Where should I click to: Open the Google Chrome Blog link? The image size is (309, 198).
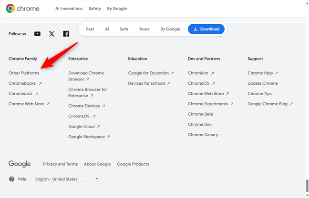click(270, 104)
